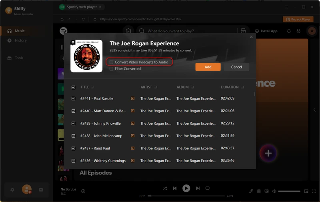Open Spotify notifications bell
The height and width of the screenshot is (202, 320).
(289, 31)
